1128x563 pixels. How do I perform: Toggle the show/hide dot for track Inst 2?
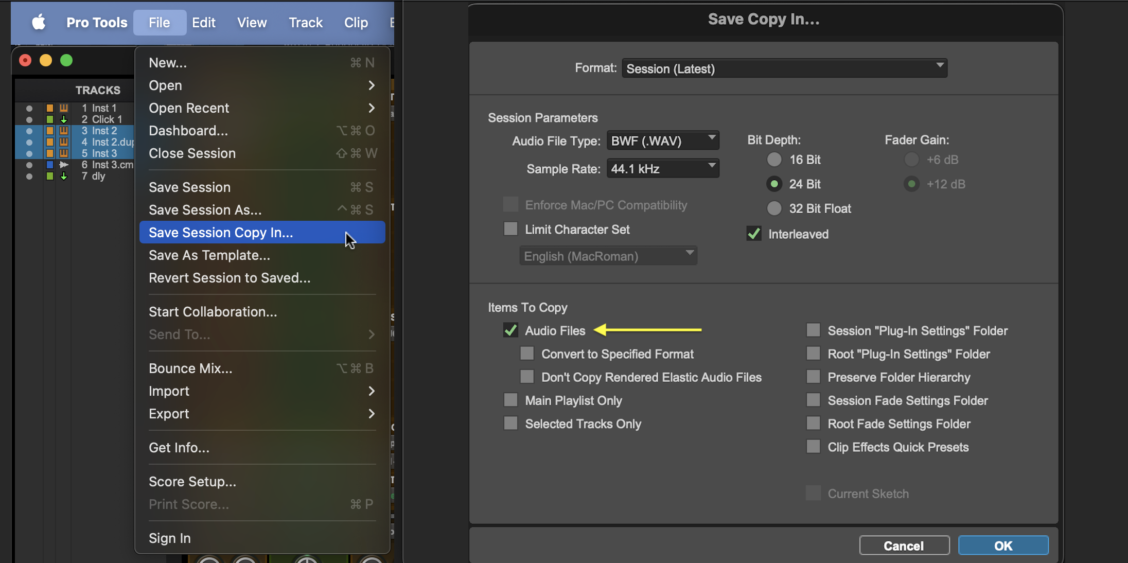29,131
